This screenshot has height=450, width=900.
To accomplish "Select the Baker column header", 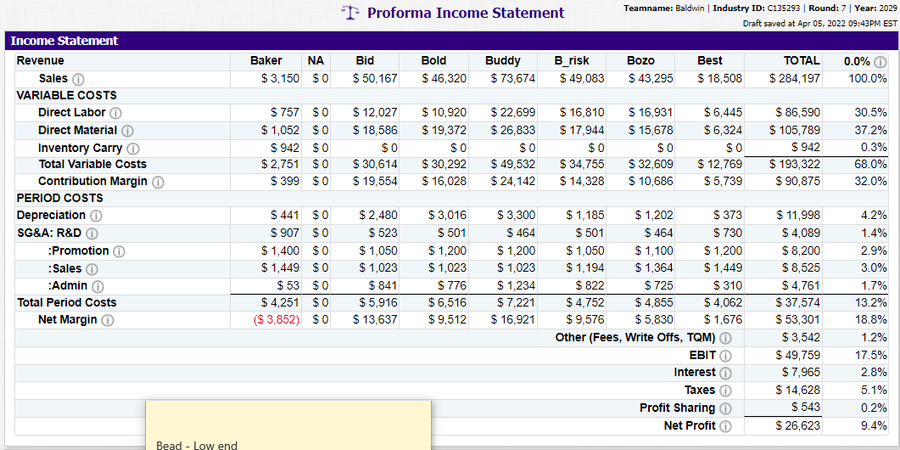I will 266,61.
